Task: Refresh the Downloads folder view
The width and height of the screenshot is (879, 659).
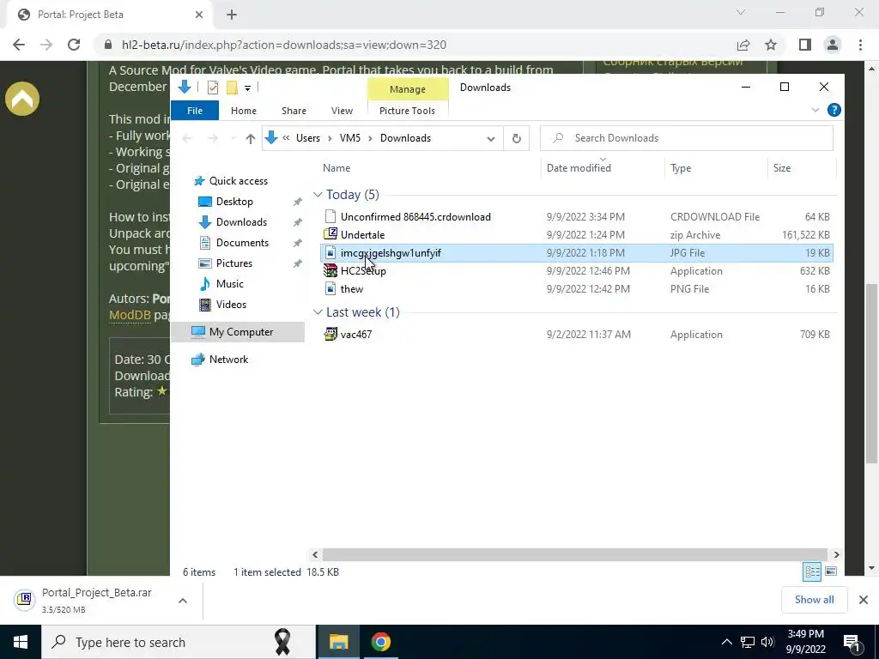Action: pyautogui.click(x=516, y=138)
